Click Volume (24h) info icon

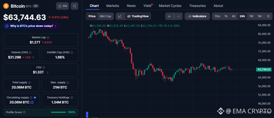click(30, 52)
